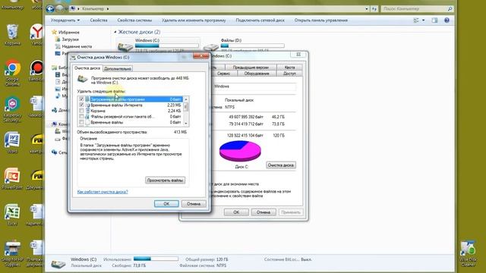The height and width of the screenshot is (273, 486).
Task: Click the Файлы (D:) drive icon in Explorer
Action: pyautogui.click(x=211, y=47)
